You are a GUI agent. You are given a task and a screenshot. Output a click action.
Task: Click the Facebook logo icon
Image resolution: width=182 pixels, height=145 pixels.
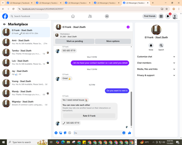click(5, 16)
